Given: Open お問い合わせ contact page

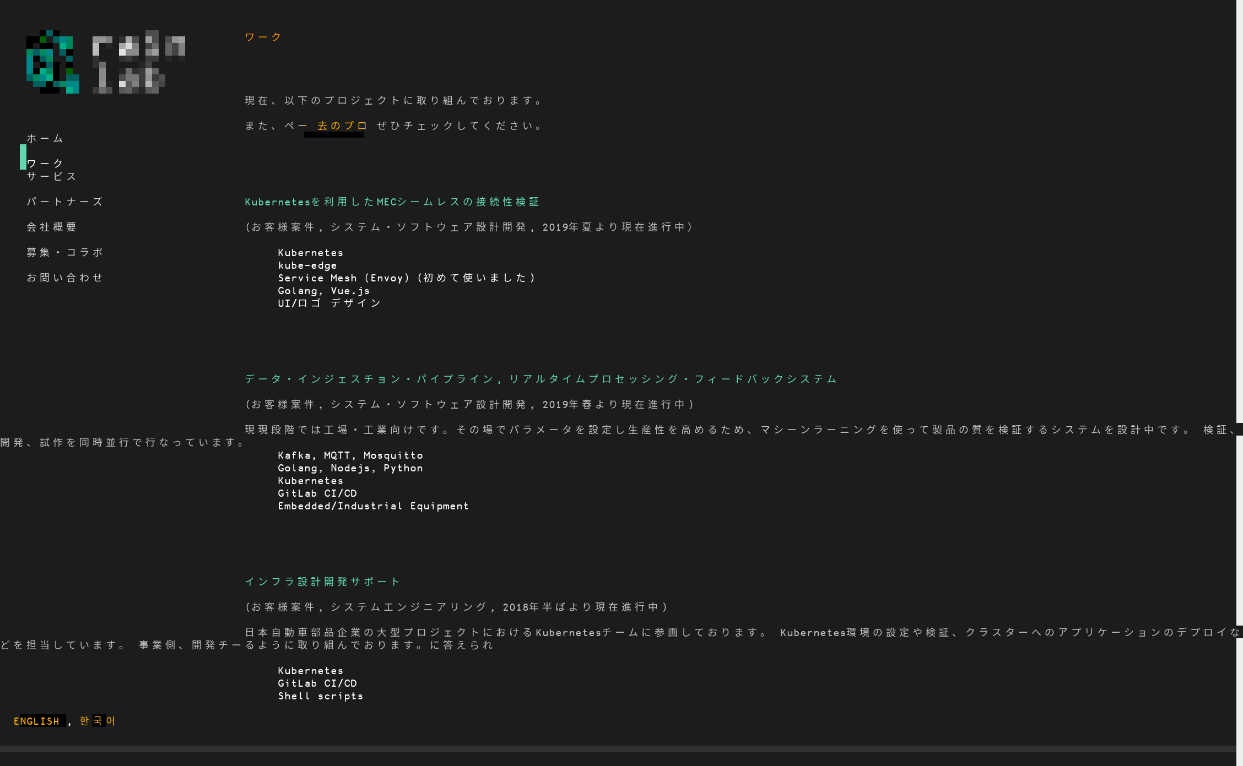Looking at the screenshot, I should (x=65, y=278).
